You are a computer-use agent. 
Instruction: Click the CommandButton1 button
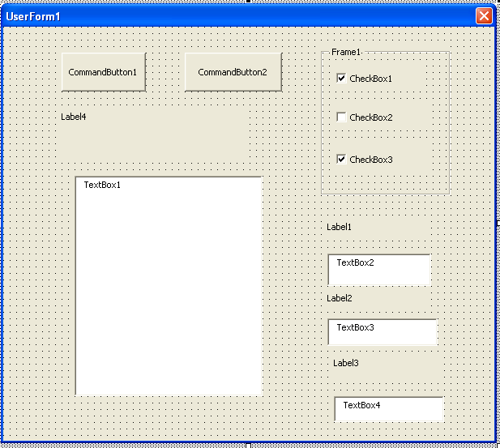104,72
